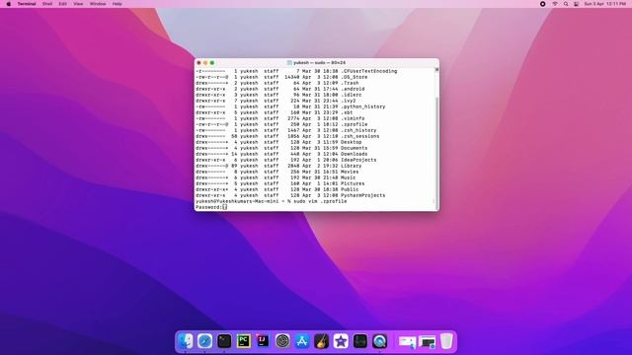Close the Terminal window with red button
The height and width of the screenshot is (355, 632).
tap(198, 63)
